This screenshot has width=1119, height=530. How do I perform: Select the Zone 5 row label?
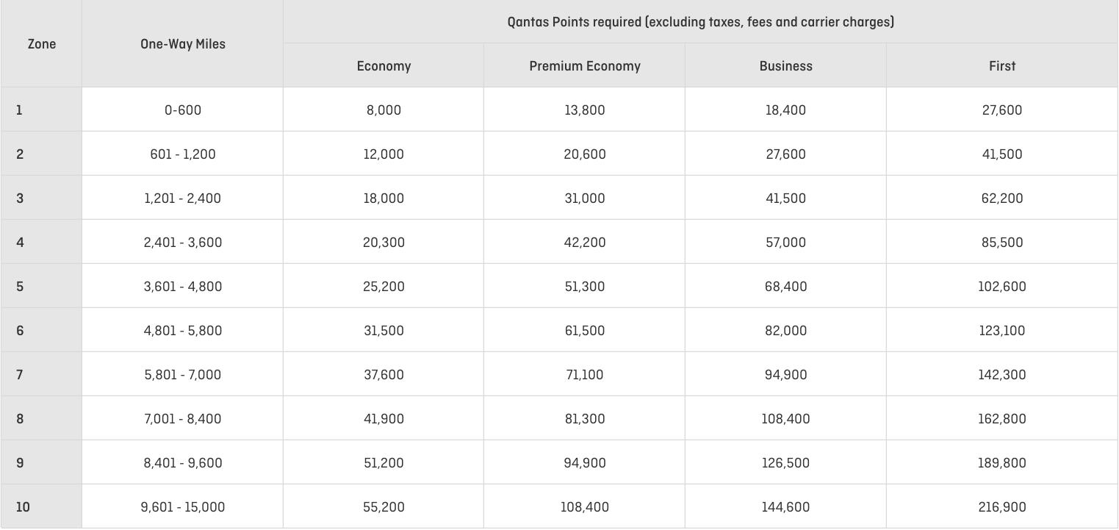pyautogui.click(x=41, y=286)
